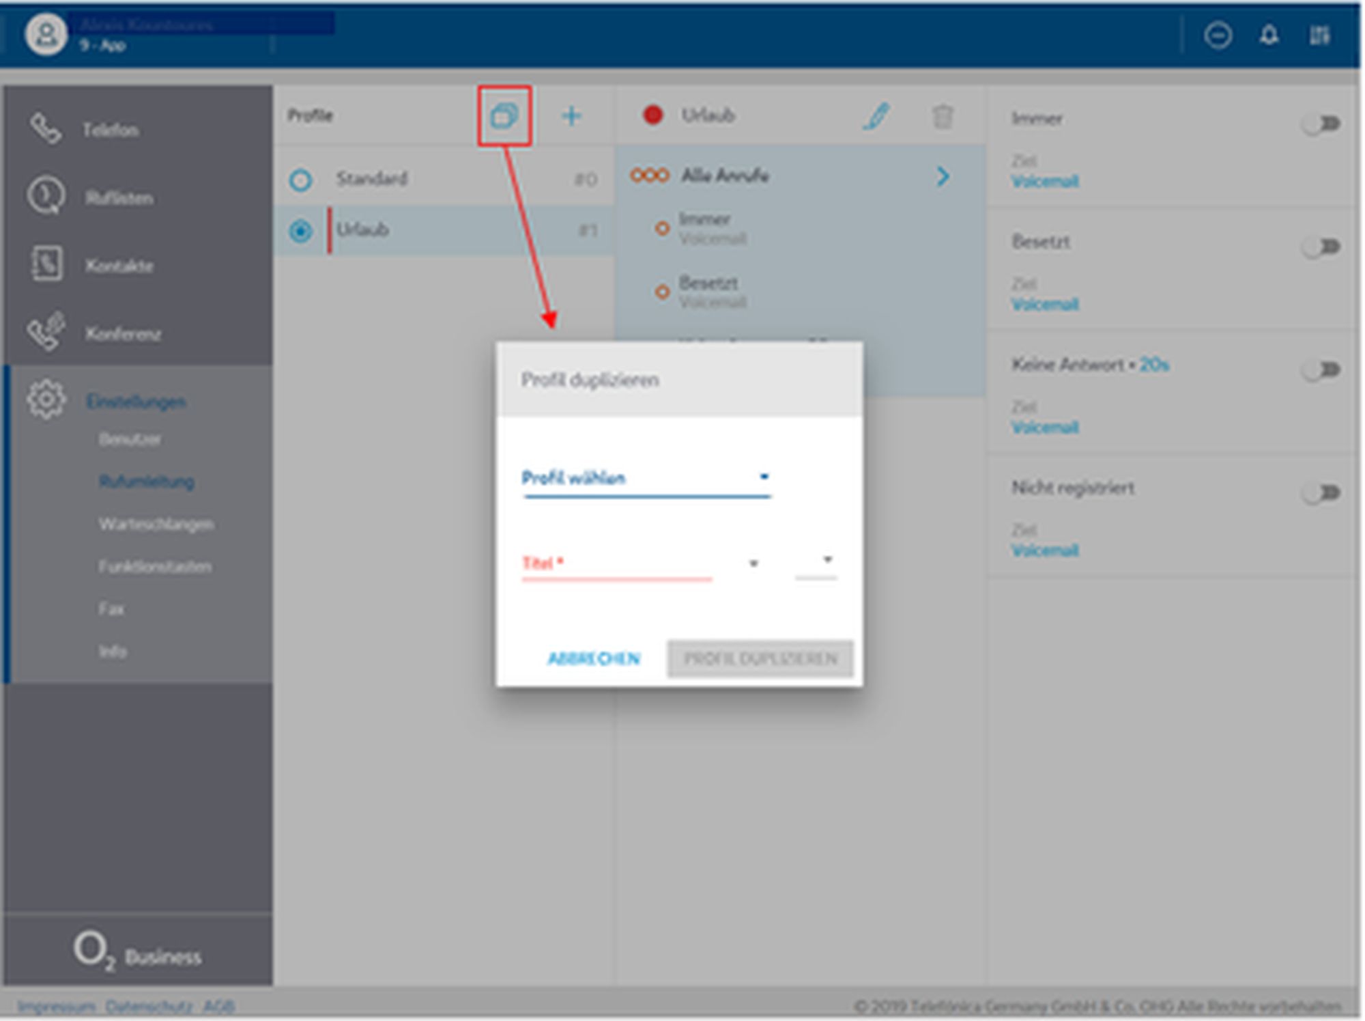Click the plus icon to add profile
1365x1021 pixels.
571,115
